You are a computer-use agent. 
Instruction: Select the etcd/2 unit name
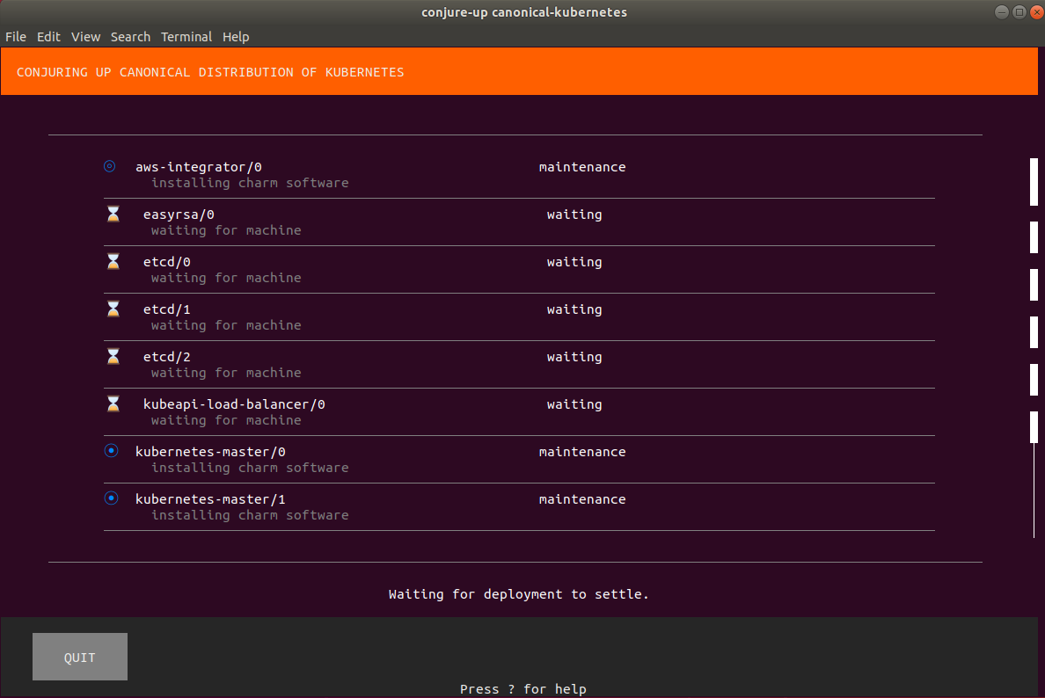[x=166, y=357]
